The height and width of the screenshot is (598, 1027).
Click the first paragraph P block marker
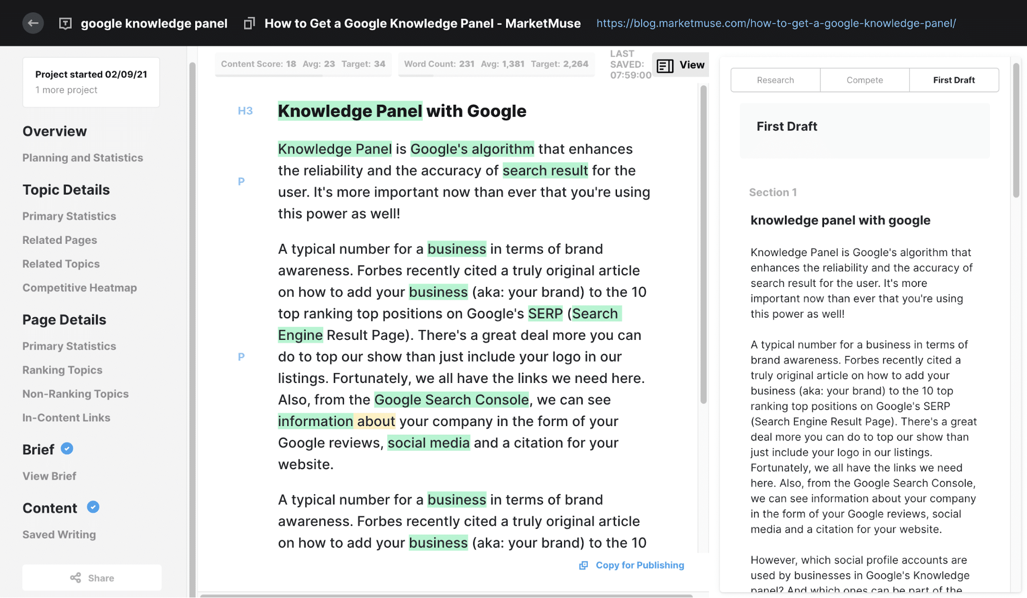click(241, 181)
